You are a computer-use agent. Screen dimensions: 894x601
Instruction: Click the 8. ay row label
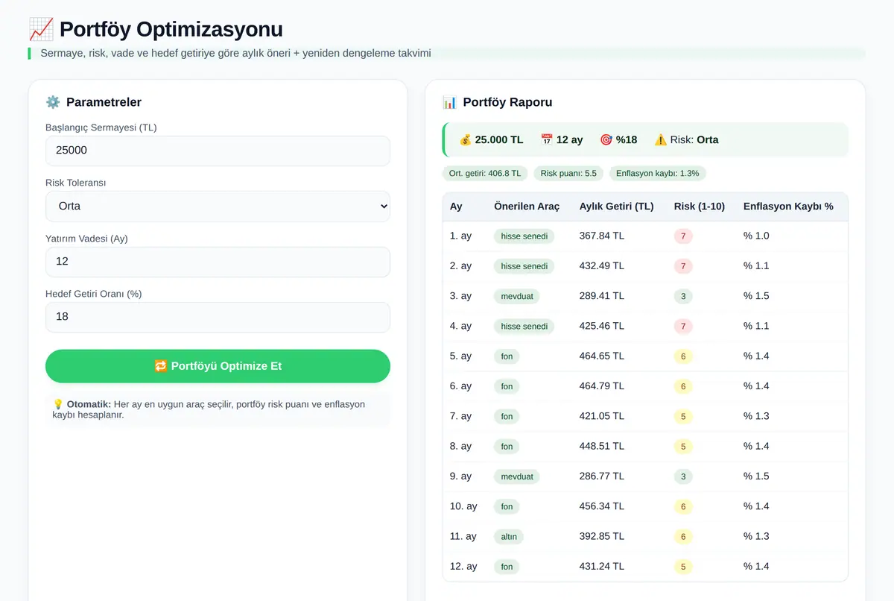click(460, 446)
